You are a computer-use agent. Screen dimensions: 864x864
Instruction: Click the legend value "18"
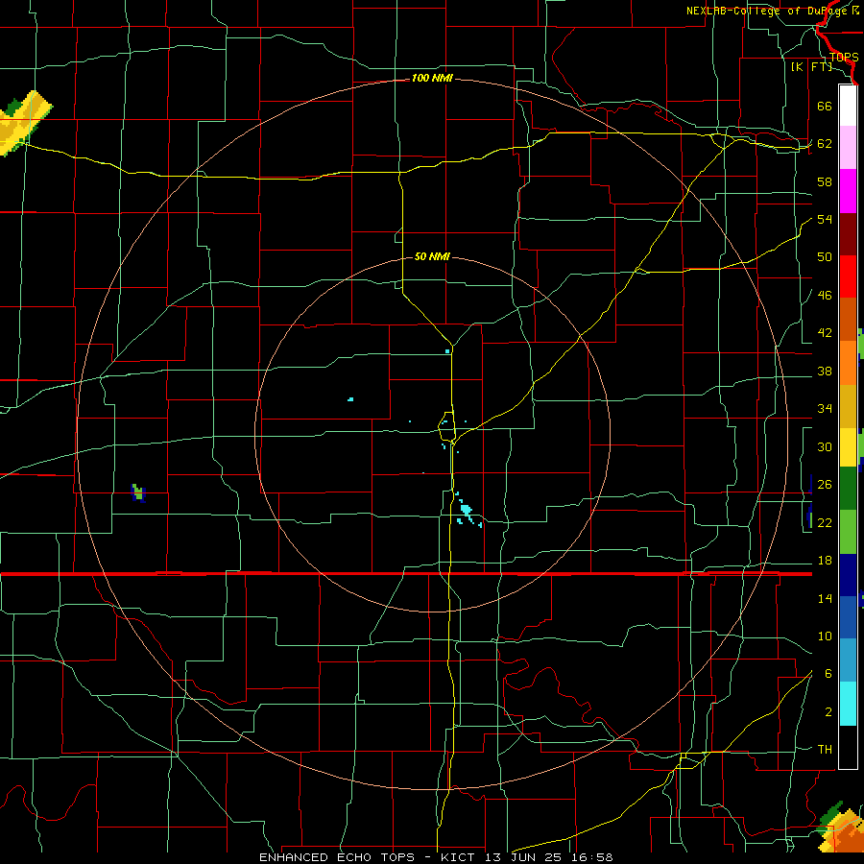825,561
